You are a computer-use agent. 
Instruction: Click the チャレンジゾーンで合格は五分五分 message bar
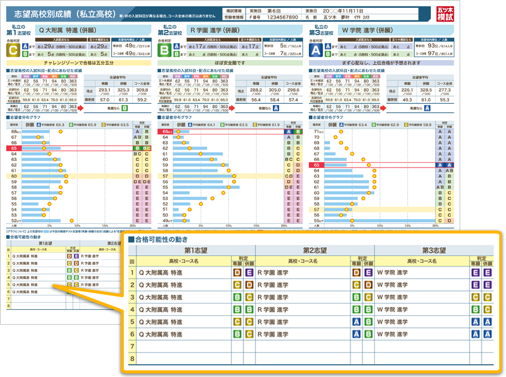[x=78, y=62]
